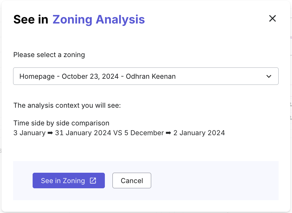Click the black See in title text
Screen dimensions: 292x213
click(31, 20)
